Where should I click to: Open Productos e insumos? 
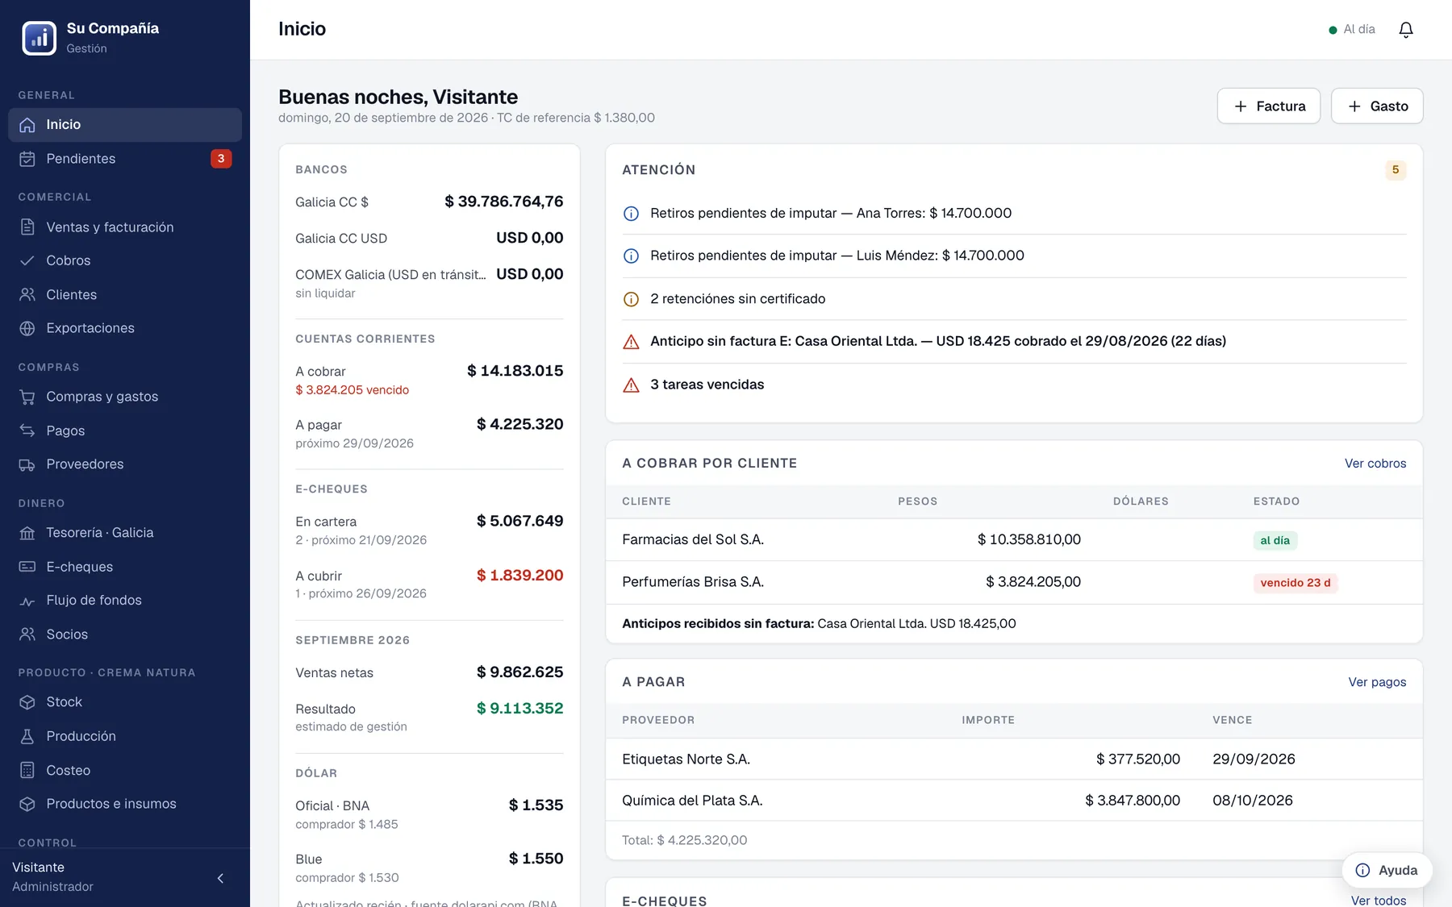point(125,804)
